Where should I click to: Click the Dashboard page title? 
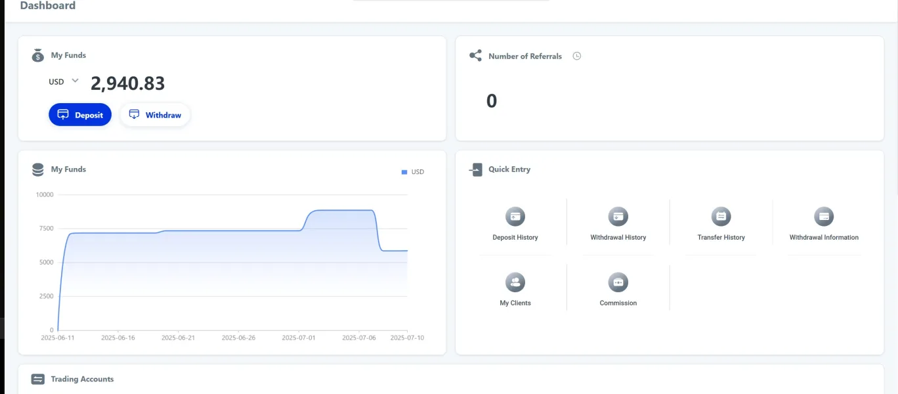click(x=48, y=6)
